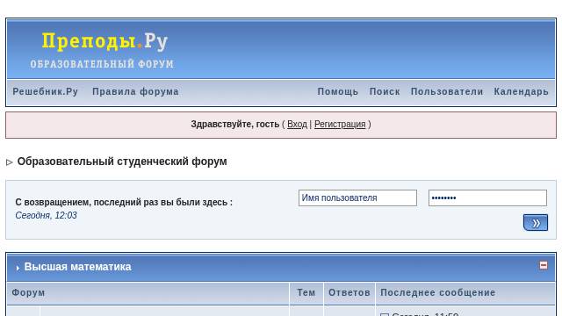Click Образовательный студенческий форум breadcrumb
This screenshot has width=562, height=316.
[x=122, y=162]
